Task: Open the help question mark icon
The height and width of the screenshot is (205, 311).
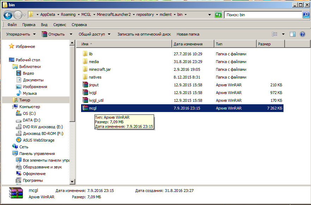Action: pos(302,34)
